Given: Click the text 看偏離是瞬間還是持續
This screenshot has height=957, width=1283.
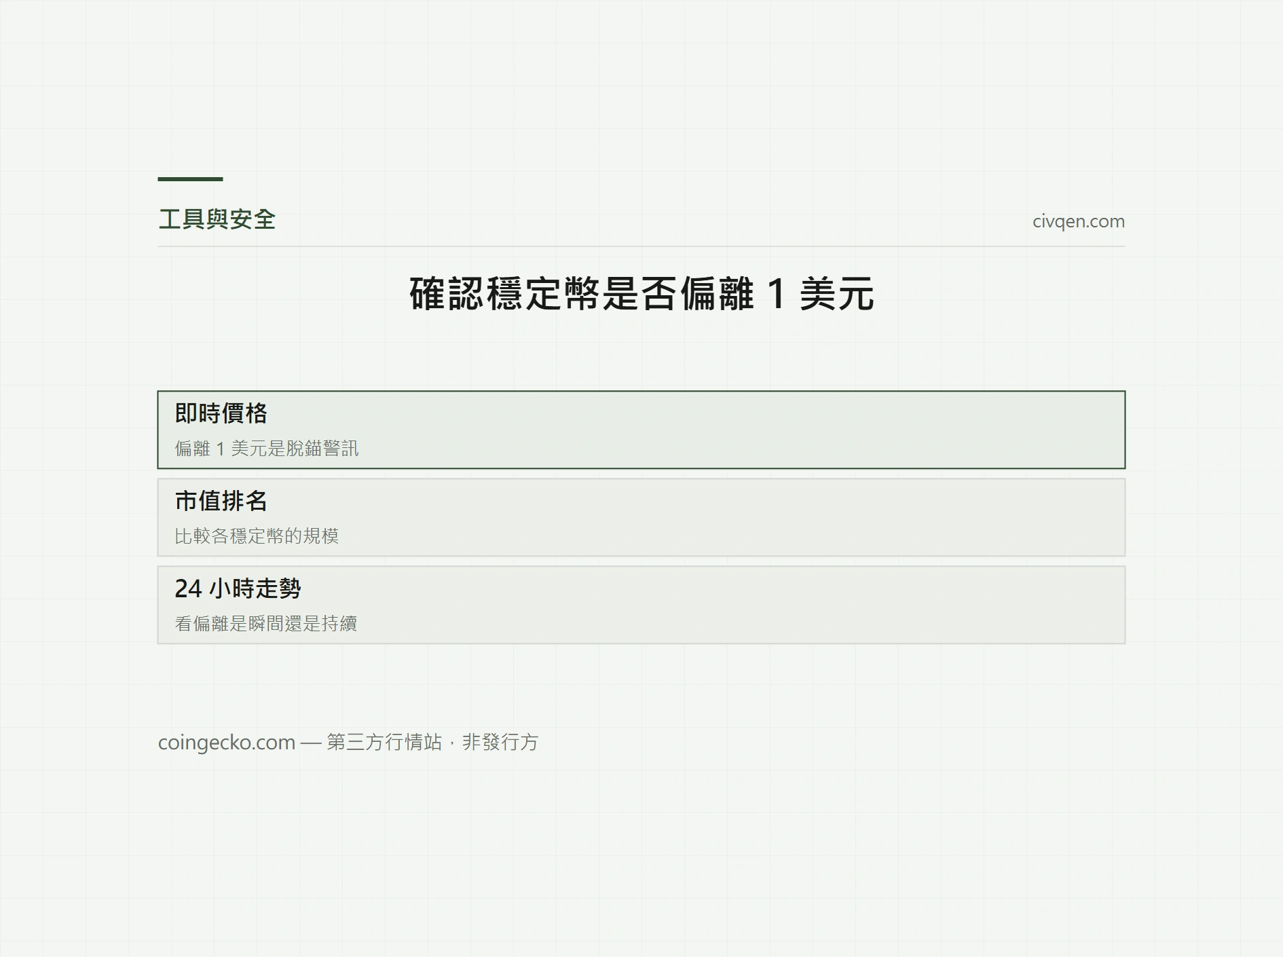Looking at the screenshot, I should (266, 624).
